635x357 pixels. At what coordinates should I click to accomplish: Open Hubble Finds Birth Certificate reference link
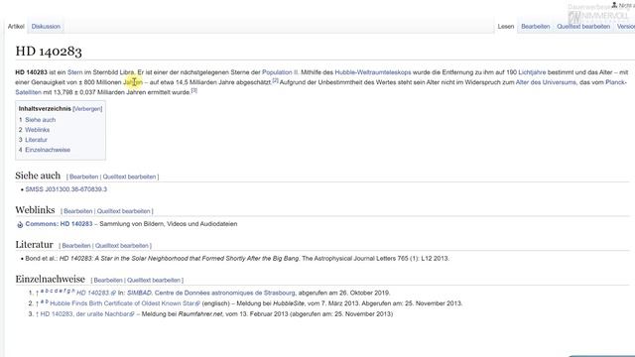pyautogui.click(x=125, y=303)
